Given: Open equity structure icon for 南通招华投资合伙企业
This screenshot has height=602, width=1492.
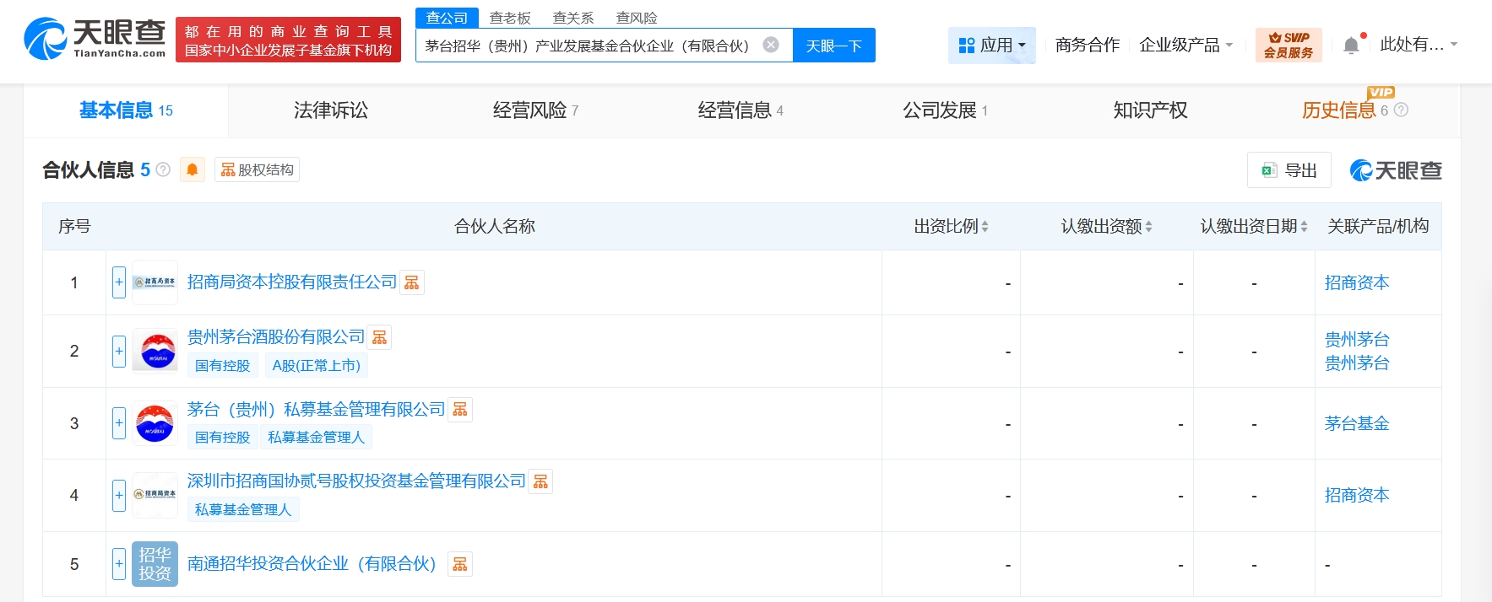Looking at the screenshot, I should tap(459, 564).
